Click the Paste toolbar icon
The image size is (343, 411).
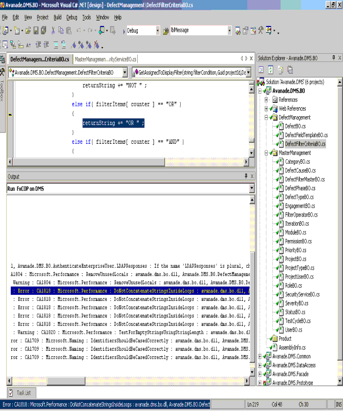point(69,31)
